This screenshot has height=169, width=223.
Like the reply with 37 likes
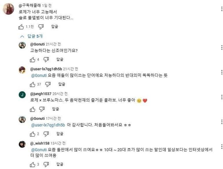click(x=32, y=84)
